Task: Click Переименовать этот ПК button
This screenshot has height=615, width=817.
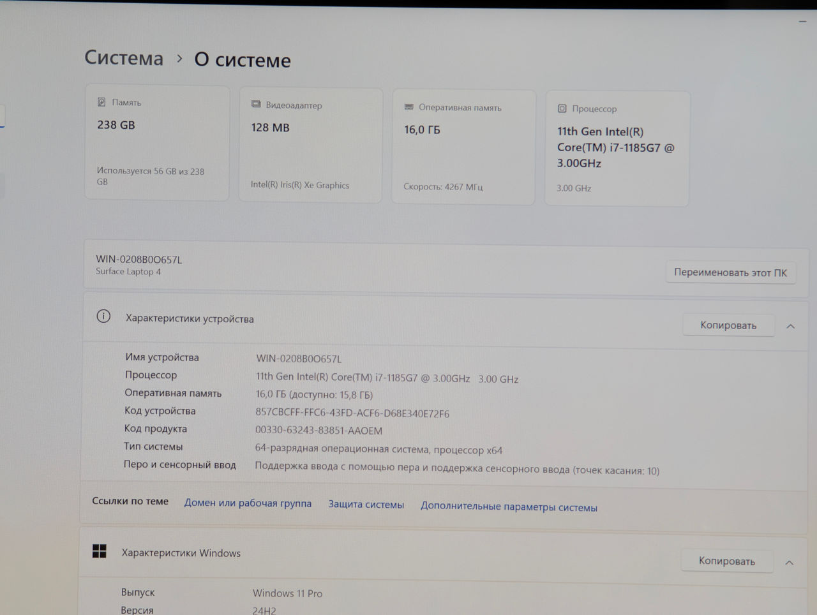Action: (730, 272)
